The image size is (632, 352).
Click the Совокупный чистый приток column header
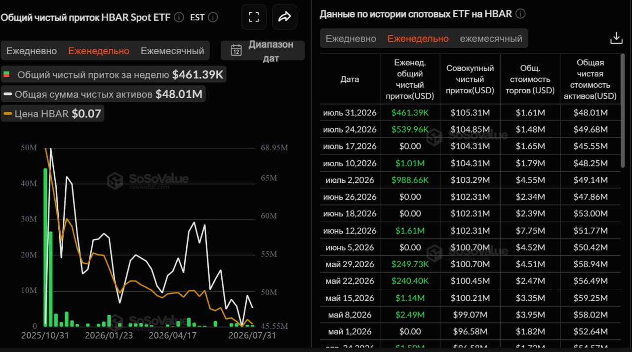coord(470,79)
